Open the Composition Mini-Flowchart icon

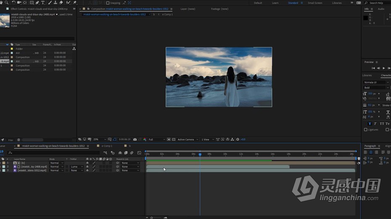click(105, 153)
